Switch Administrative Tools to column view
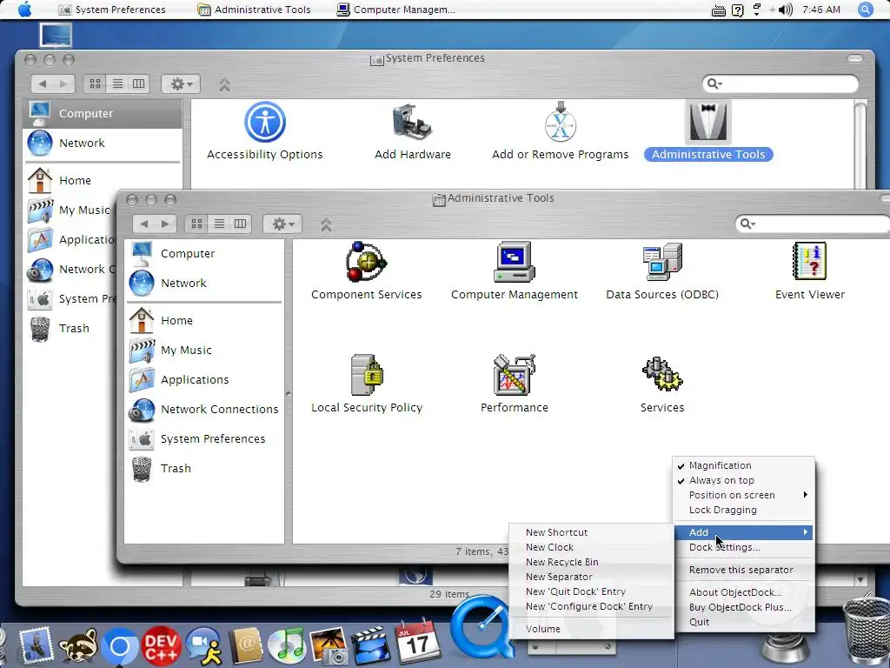 [241, 224]
